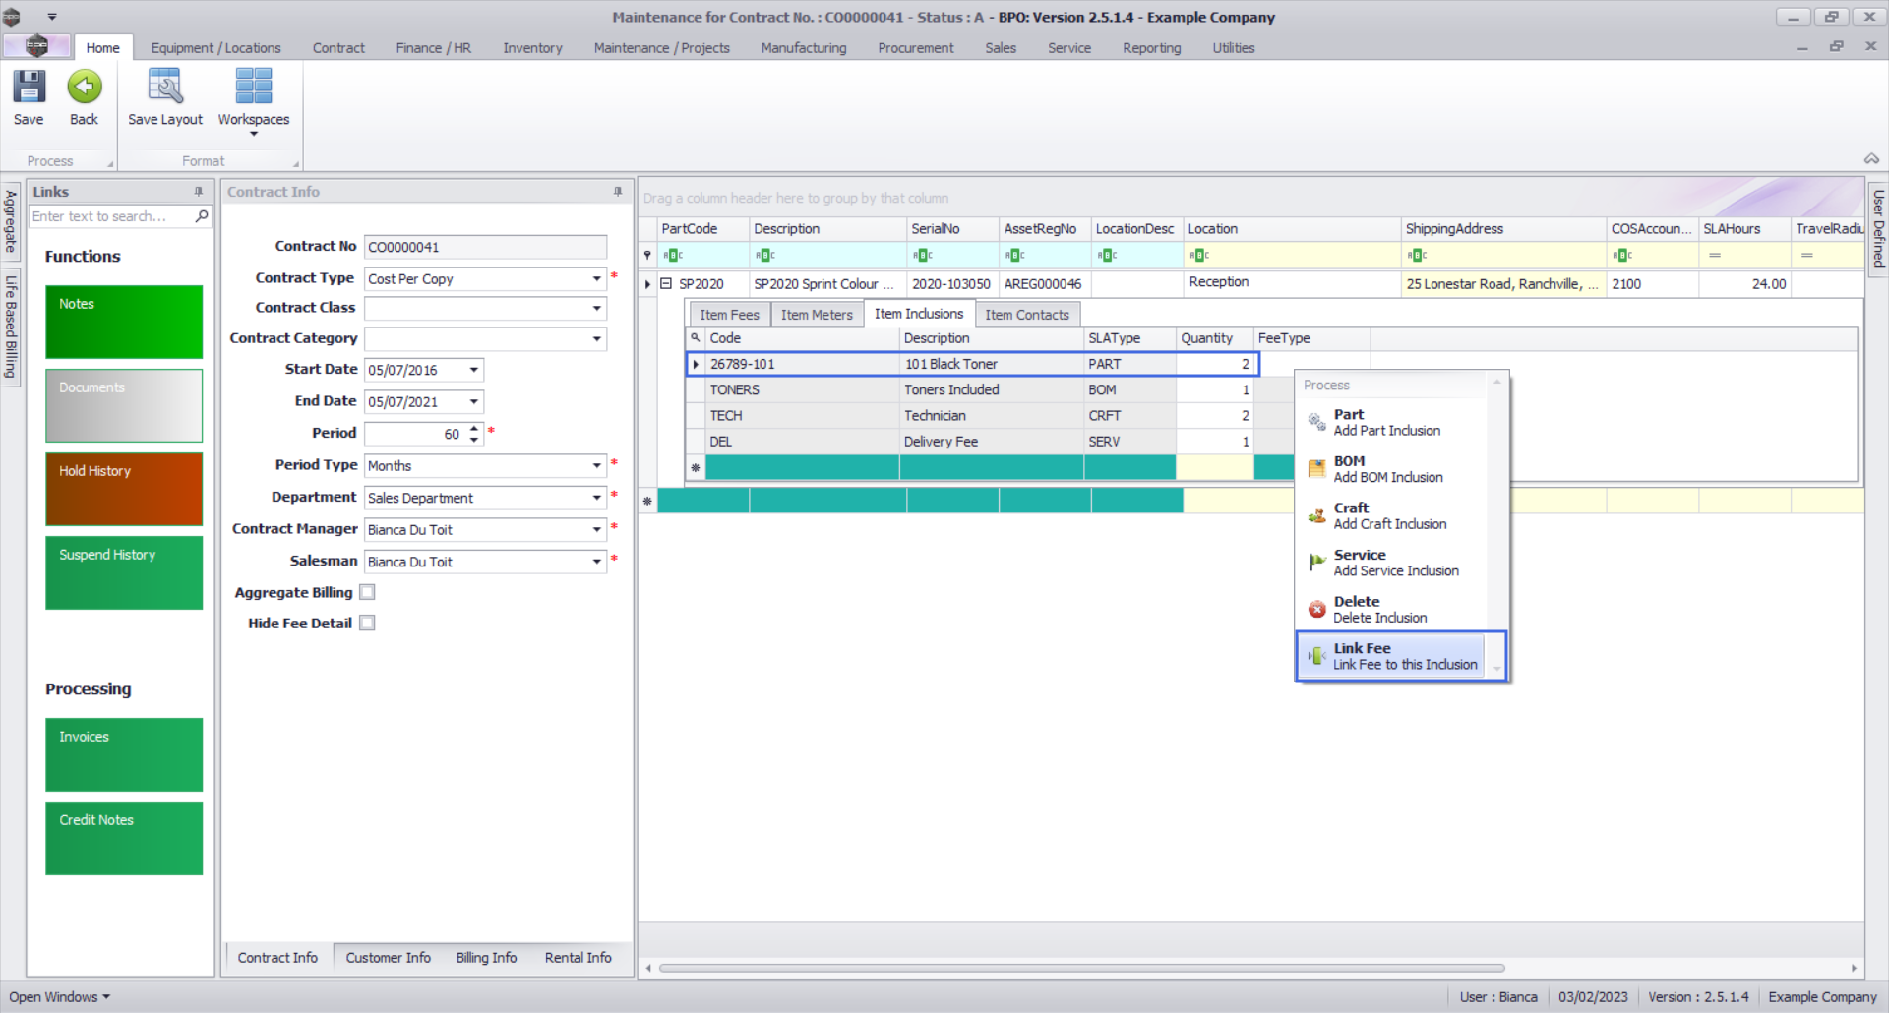
Task: Open the Contract Type dropdown
Action: tap(596, 279)
